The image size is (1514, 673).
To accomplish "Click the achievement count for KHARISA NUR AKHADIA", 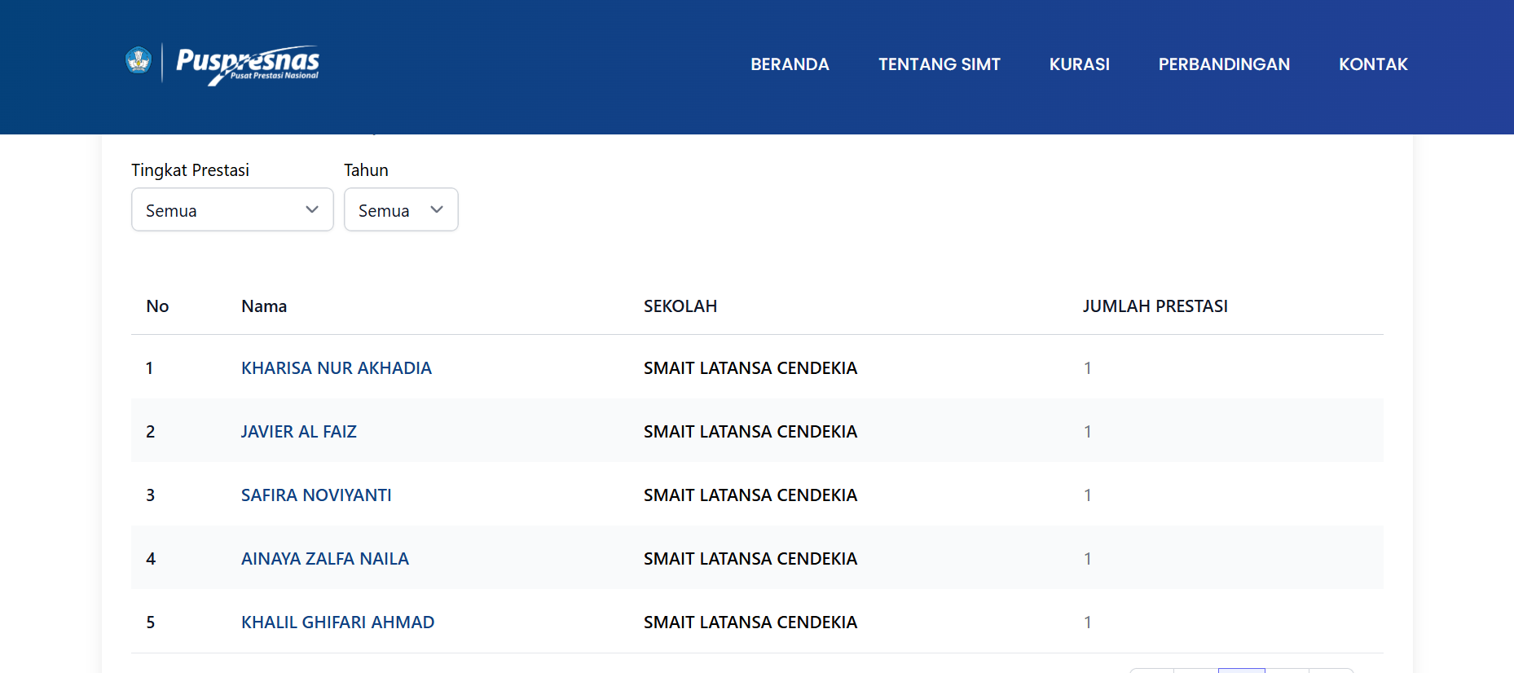I will coord(1087,368).
